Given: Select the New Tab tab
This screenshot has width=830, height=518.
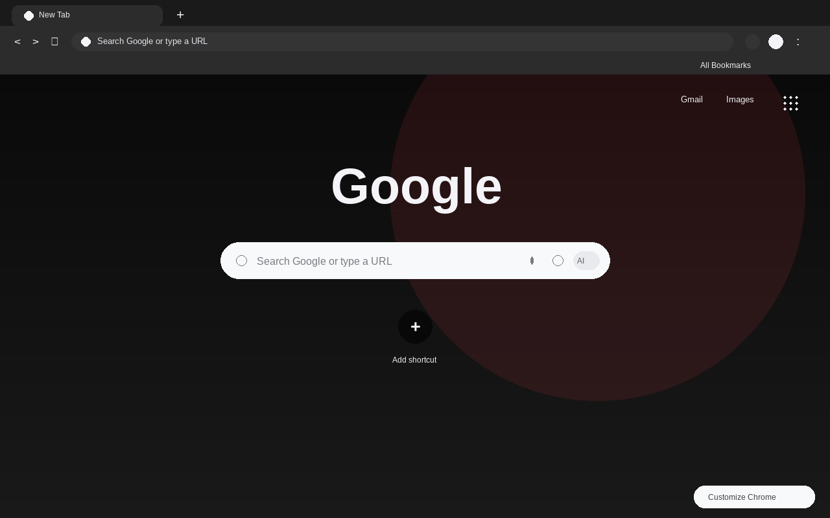Looking at the screenshot, I should click(x=87, y=16).
